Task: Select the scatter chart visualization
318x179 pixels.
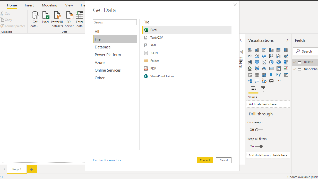Action: click(x=264, y=62)
